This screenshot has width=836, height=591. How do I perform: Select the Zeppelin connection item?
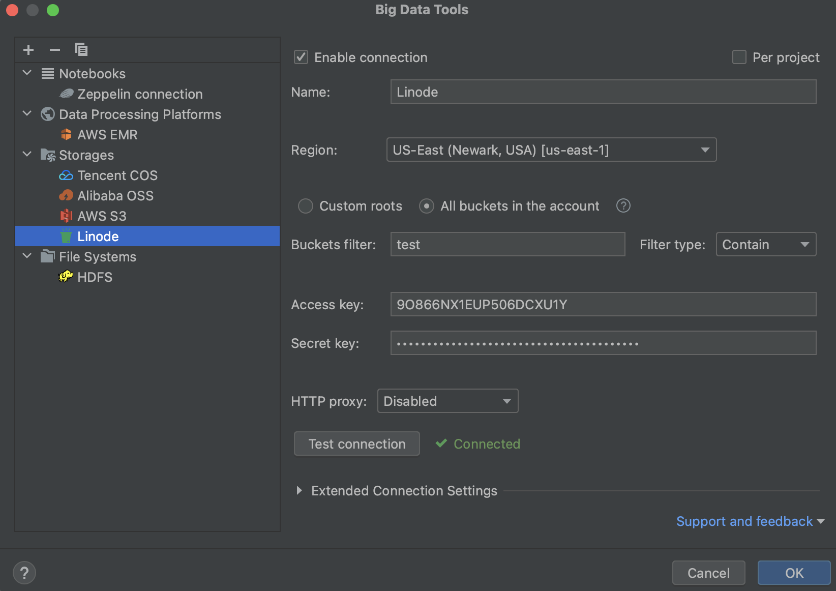139,94
